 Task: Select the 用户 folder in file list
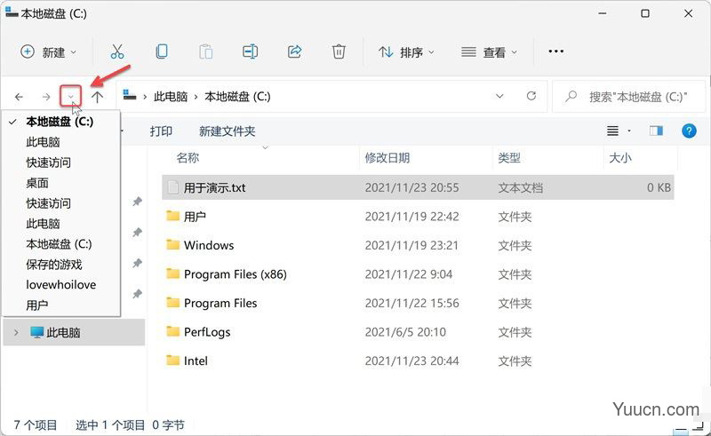coord(418,216)
